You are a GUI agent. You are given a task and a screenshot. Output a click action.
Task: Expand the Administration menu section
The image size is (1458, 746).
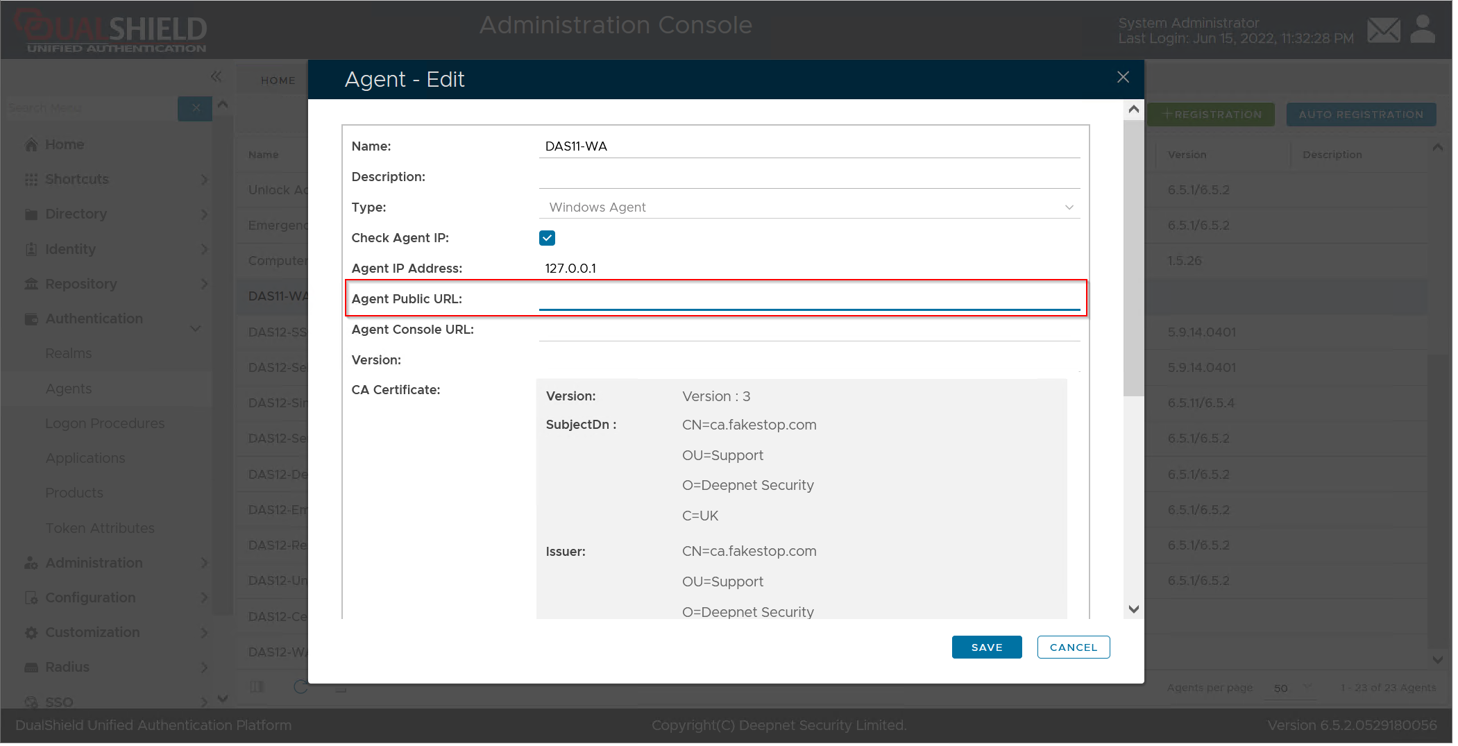[204, 563]
